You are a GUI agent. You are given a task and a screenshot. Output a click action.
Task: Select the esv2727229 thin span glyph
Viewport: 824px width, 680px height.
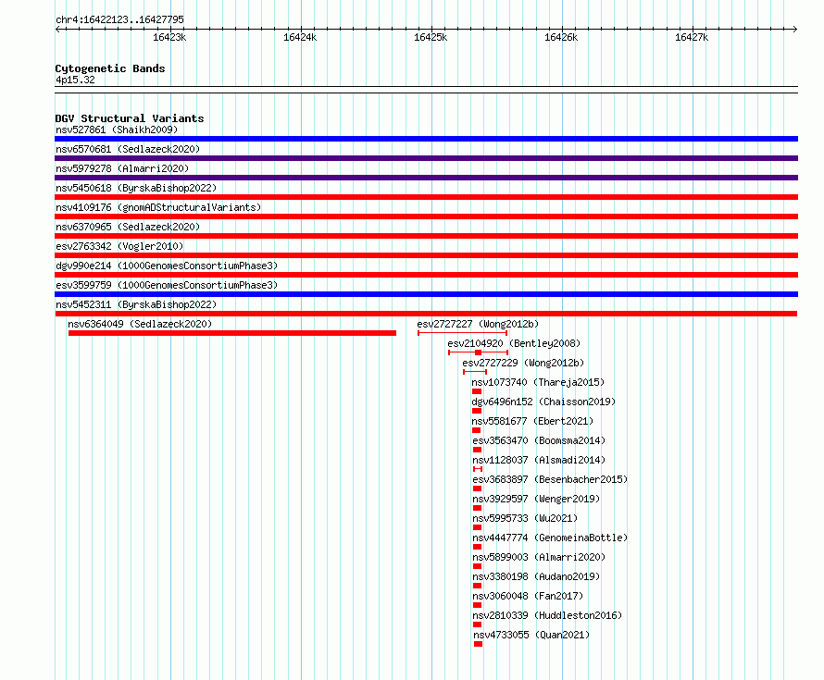(x=475, y=372)
